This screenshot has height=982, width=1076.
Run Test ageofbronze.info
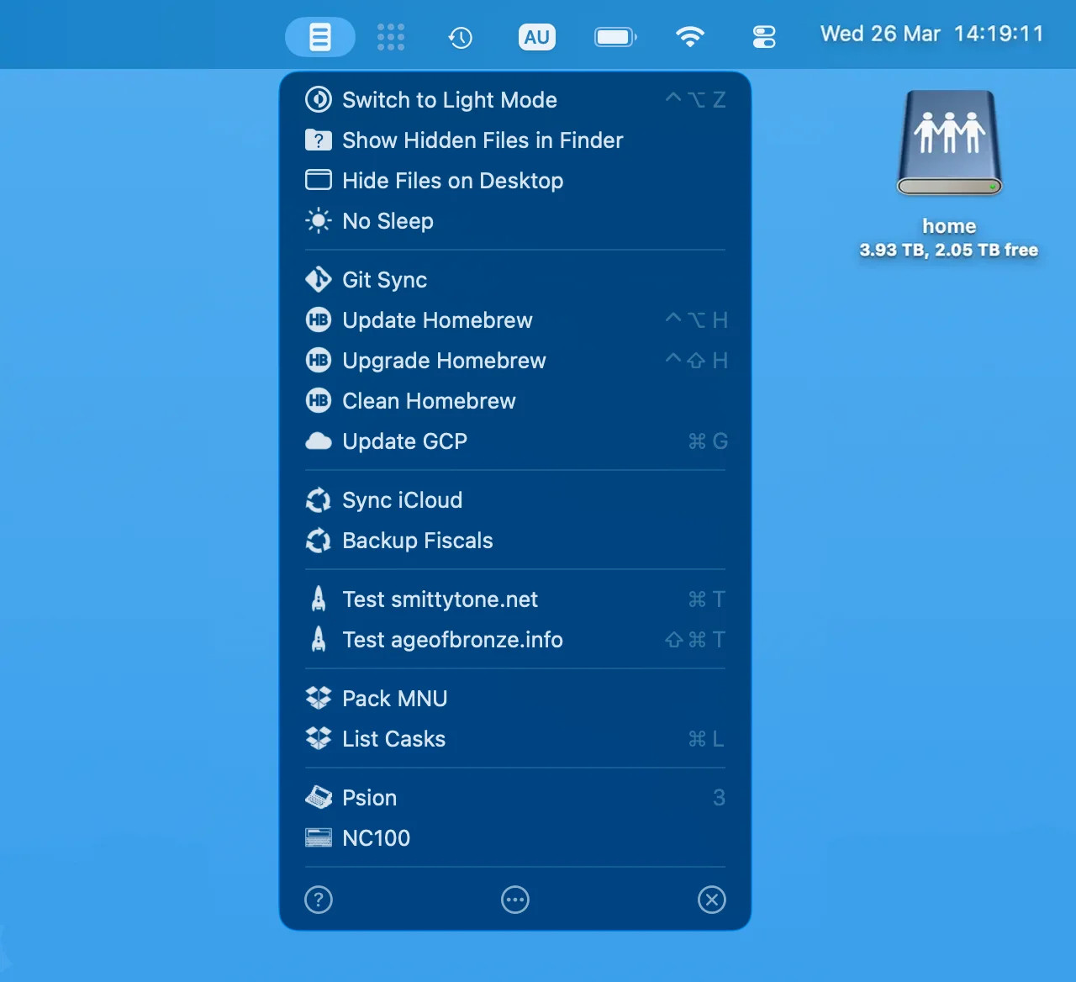click(x=515, y=640)
